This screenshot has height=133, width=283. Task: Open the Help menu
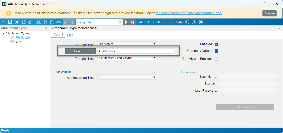179,22
